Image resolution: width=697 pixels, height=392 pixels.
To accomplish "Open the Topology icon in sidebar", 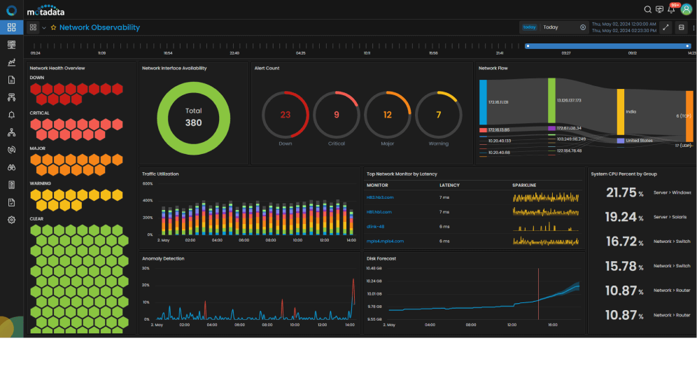I will tap(11, 132).
